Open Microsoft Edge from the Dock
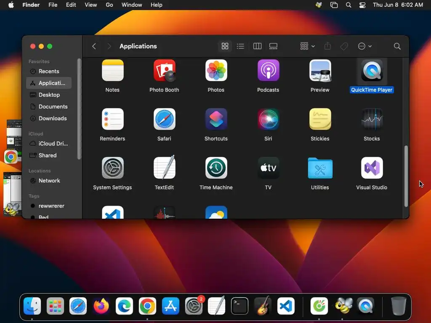431x323 pixels. coord(124,306)
